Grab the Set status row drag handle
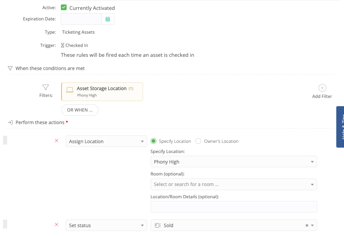344x236 pixels. point(5,224)
